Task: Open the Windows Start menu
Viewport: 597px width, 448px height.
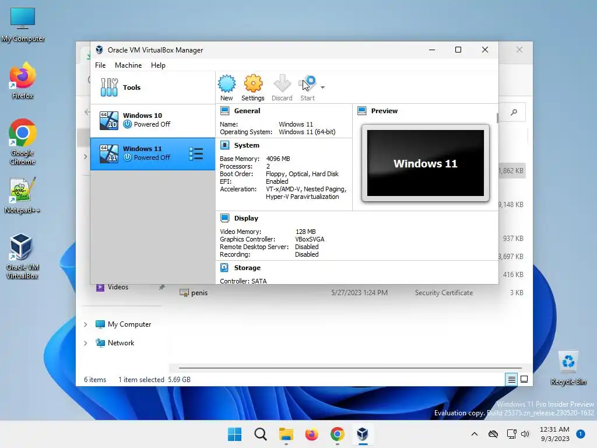Action: coord(234,434)
